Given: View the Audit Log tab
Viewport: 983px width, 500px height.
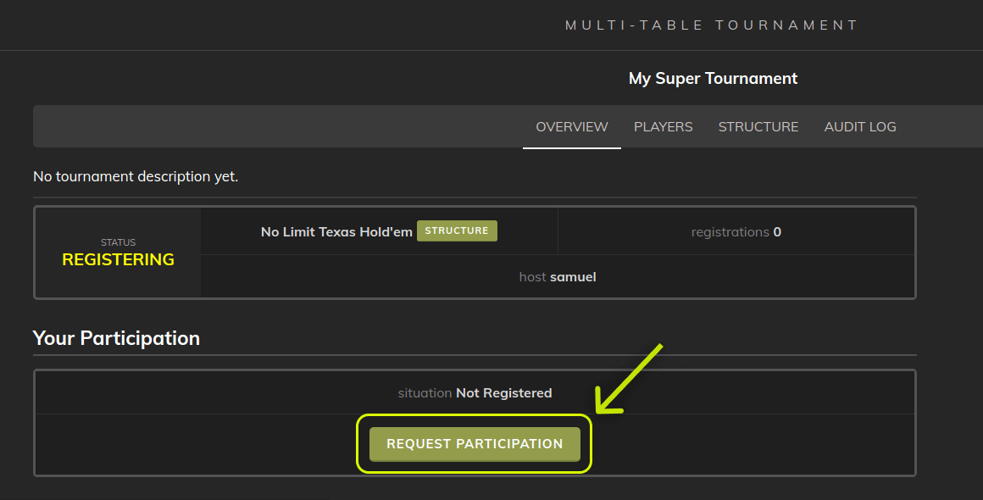Looking at the screenshot, I should [x=860, y=126].
